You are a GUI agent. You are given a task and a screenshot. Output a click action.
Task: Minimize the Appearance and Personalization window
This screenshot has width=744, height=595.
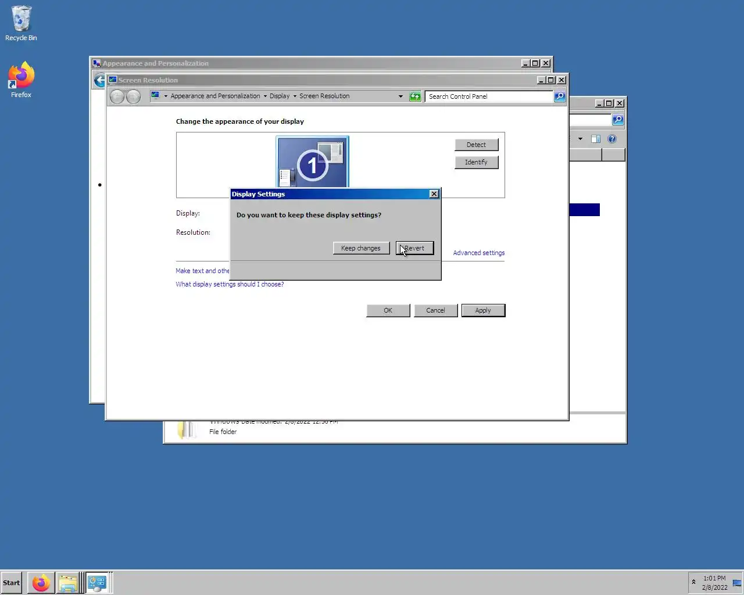pyautogui.click(x=525, y=63)
